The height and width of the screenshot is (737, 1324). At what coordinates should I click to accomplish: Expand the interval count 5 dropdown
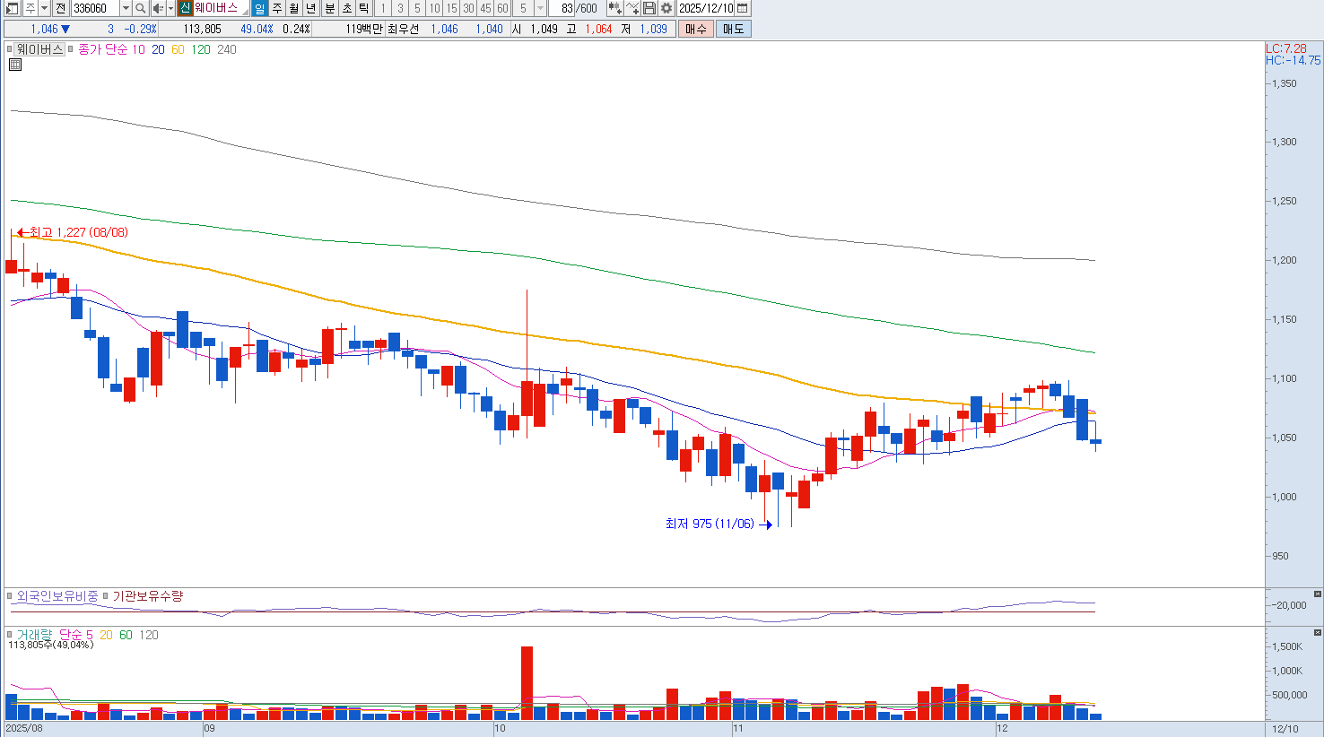(540, 8)
